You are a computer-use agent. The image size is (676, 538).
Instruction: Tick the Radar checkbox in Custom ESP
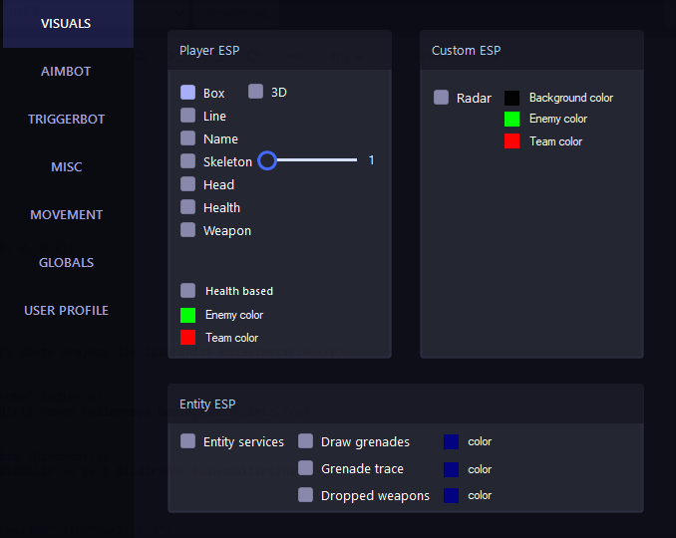[441, 98]
